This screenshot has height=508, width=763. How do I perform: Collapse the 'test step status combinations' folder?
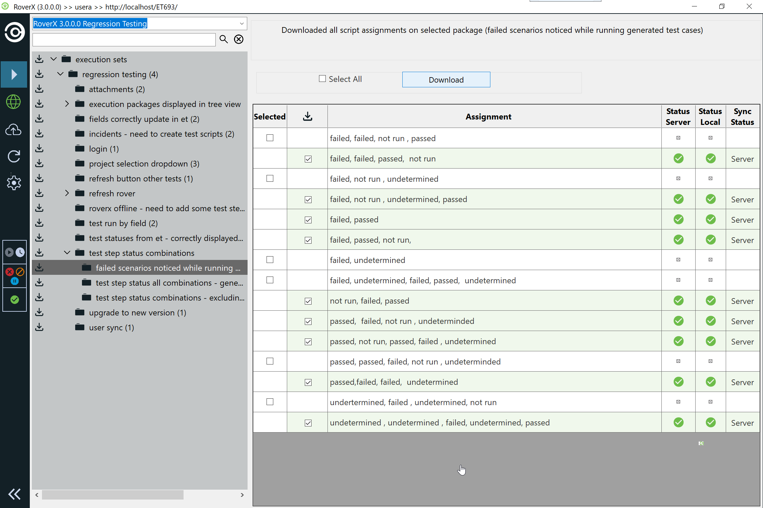(x=67, y=253)
